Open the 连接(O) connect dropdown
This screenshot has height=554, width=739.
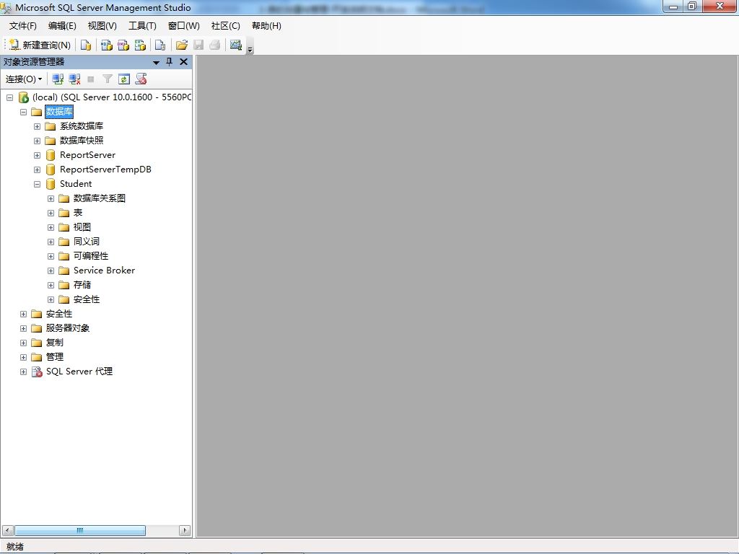tap(24, 79)
